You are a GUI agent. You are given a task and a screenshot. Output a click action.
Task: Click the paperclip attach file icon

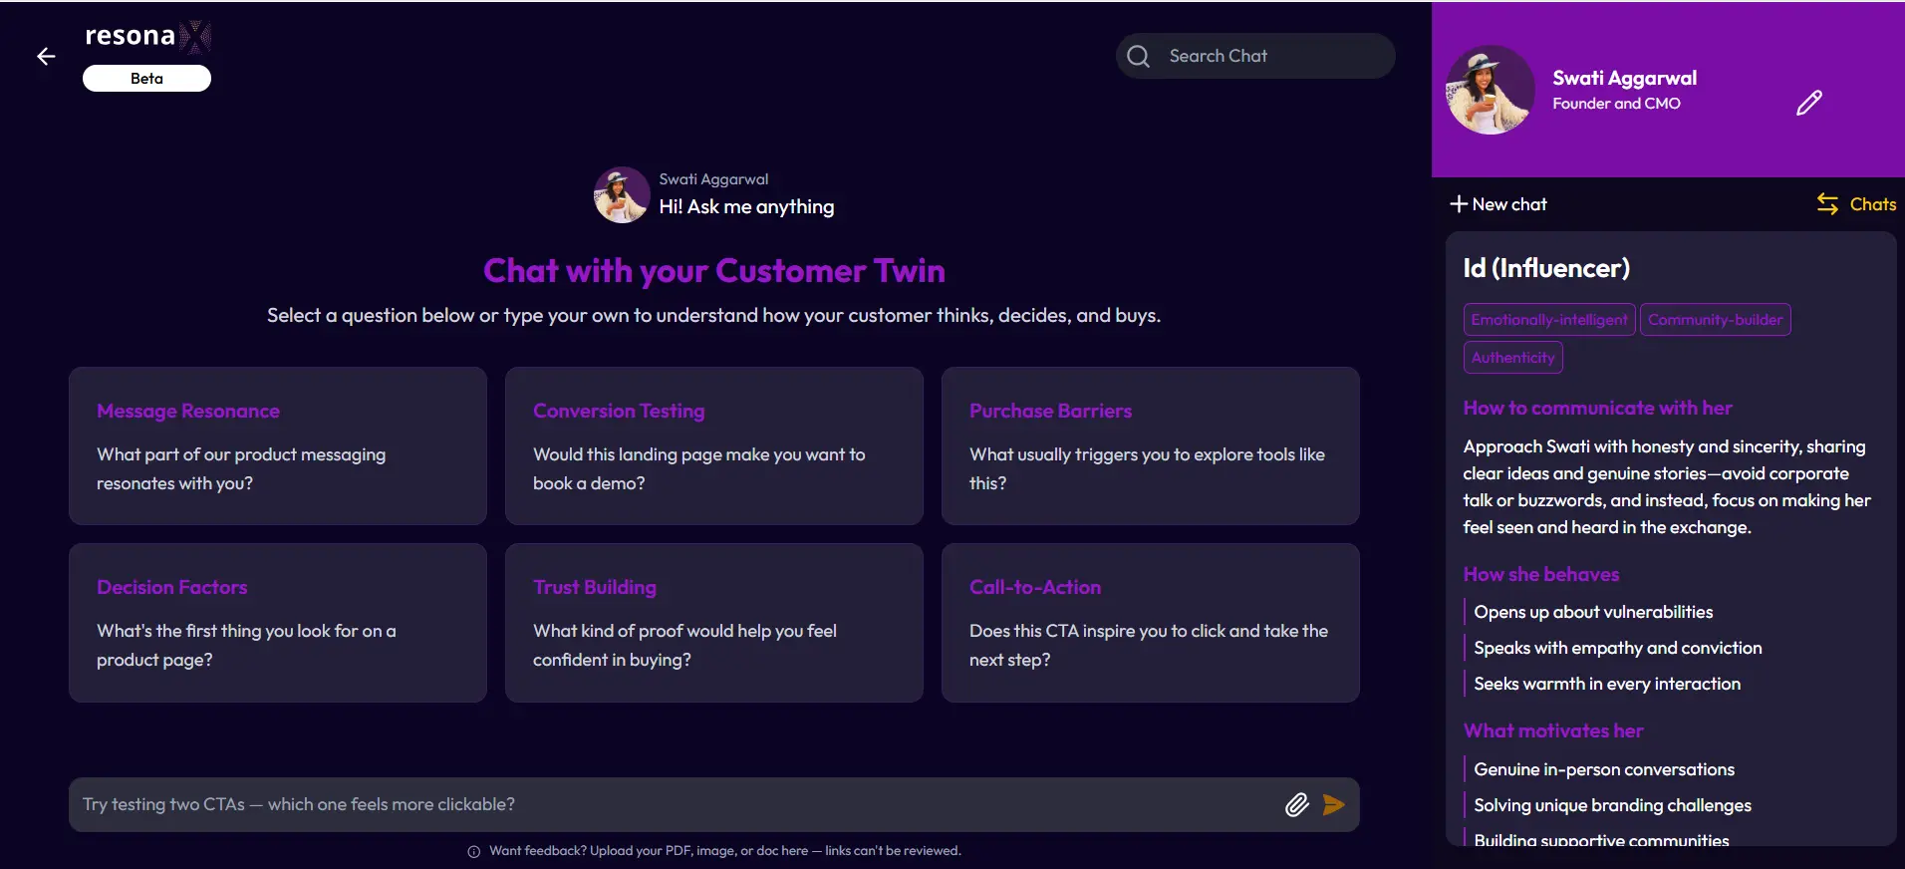pyautogui.click(x=1296, y=805)
